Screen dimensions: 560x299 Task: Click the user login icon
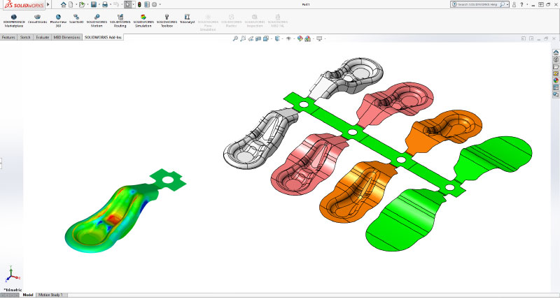[x=514, y=4]
